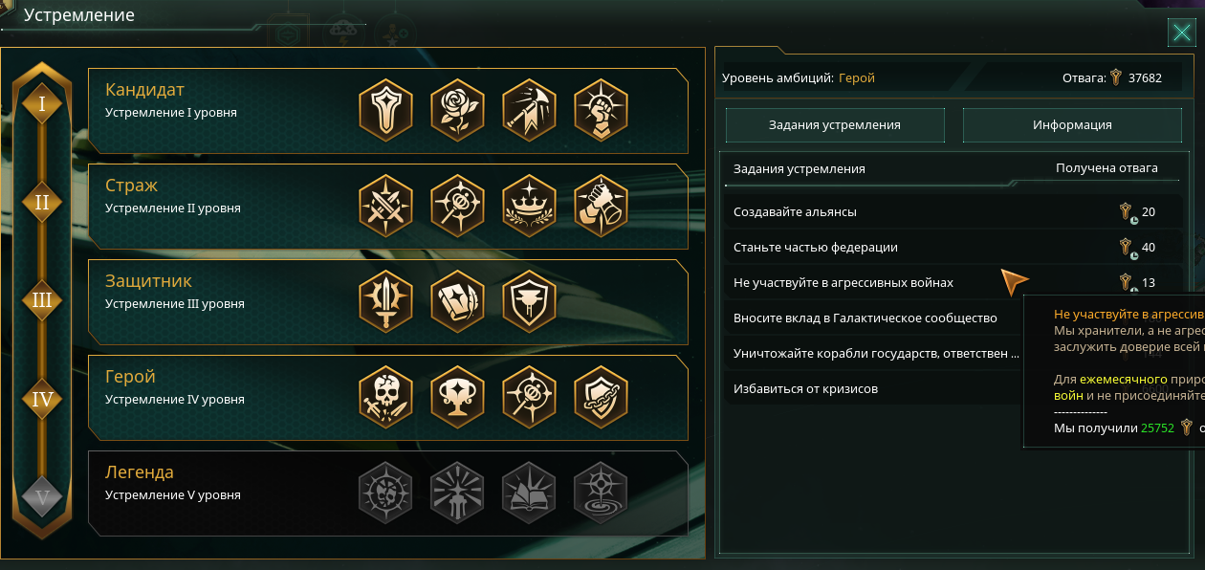Select the raised fist perk in Кандидат row
This screenshot has width=1205, height=570.
(601, 111)
